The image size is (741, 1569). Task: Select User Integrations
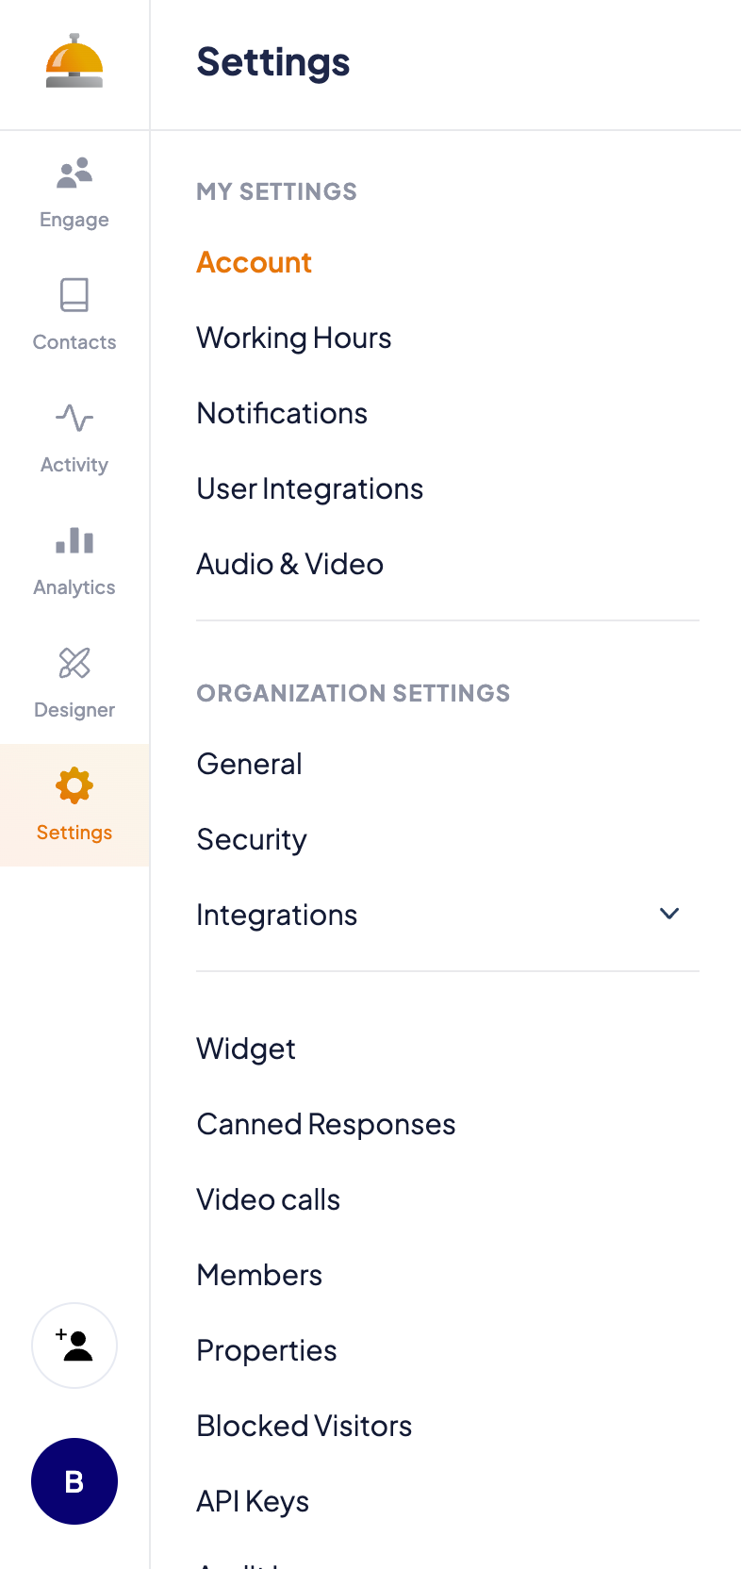pyautogui.click(x=309, y=487)
